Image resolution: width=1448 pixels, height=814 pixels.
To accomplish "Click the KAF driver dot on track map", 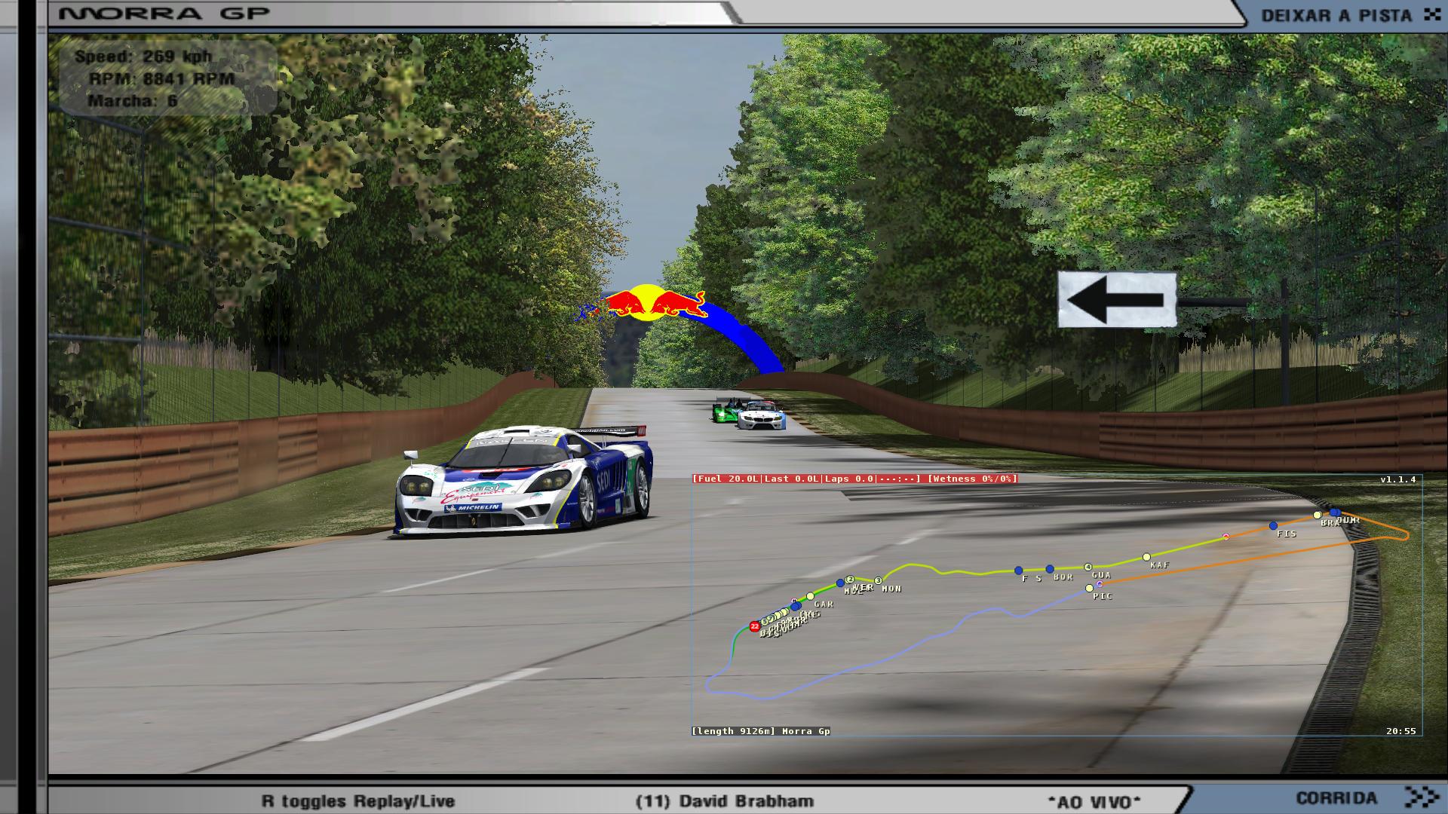I will tap(1146, 557).
